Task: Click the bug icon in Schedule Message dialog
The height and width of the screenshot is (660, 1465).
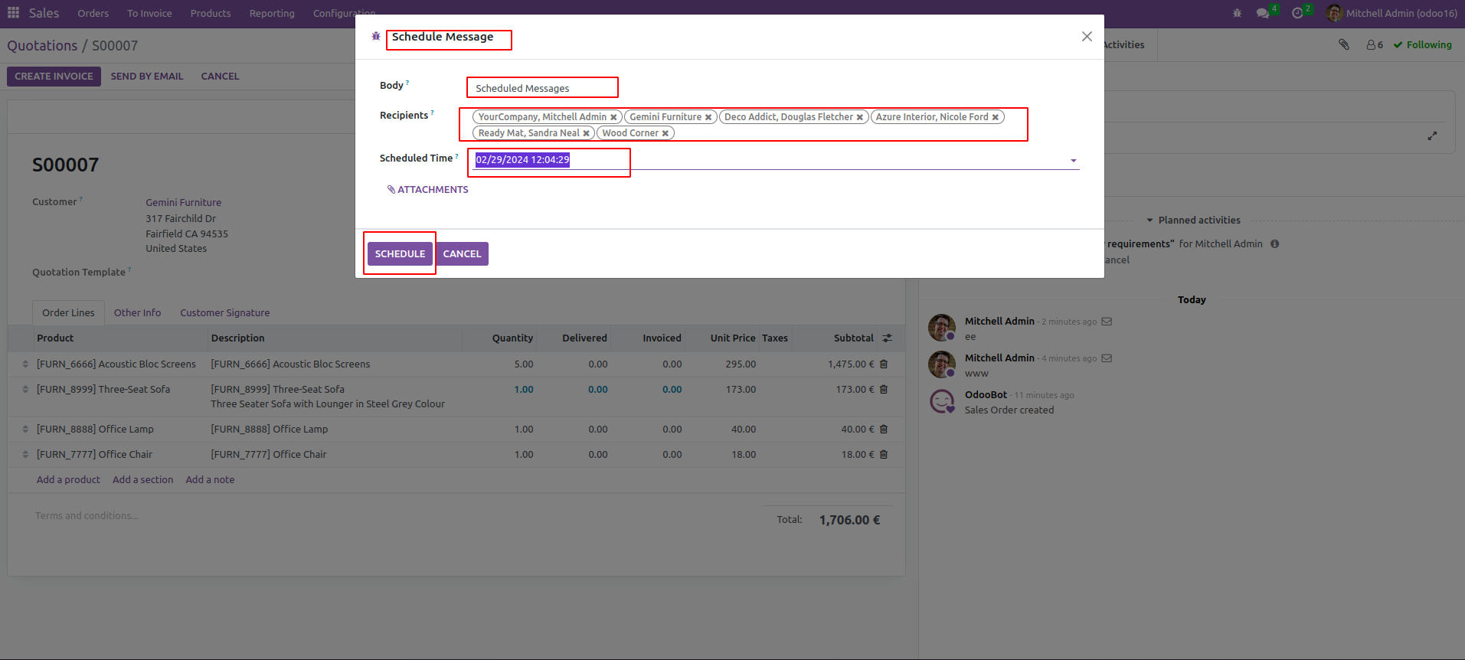Action: pyautogui.click(x=376, y=36)
